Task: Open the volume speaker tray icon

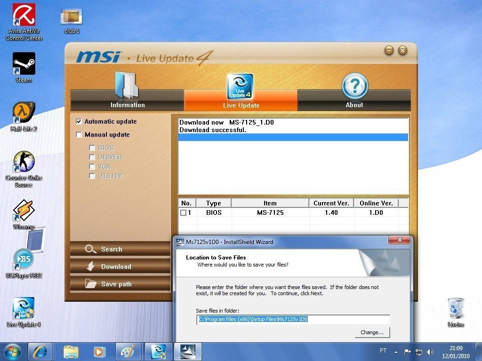Action: 430,352
